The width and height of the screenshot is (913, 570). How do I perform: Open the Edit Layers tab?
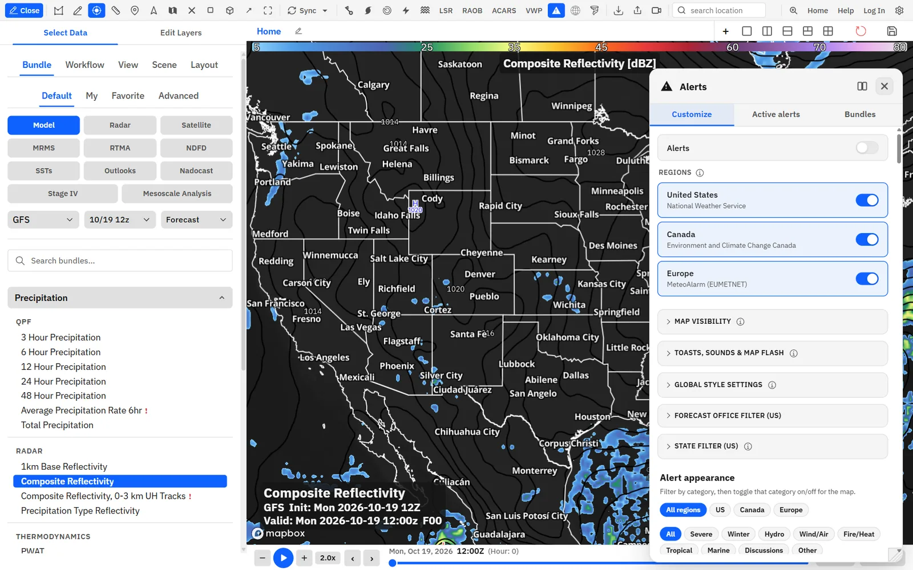[x=181, y=32]
